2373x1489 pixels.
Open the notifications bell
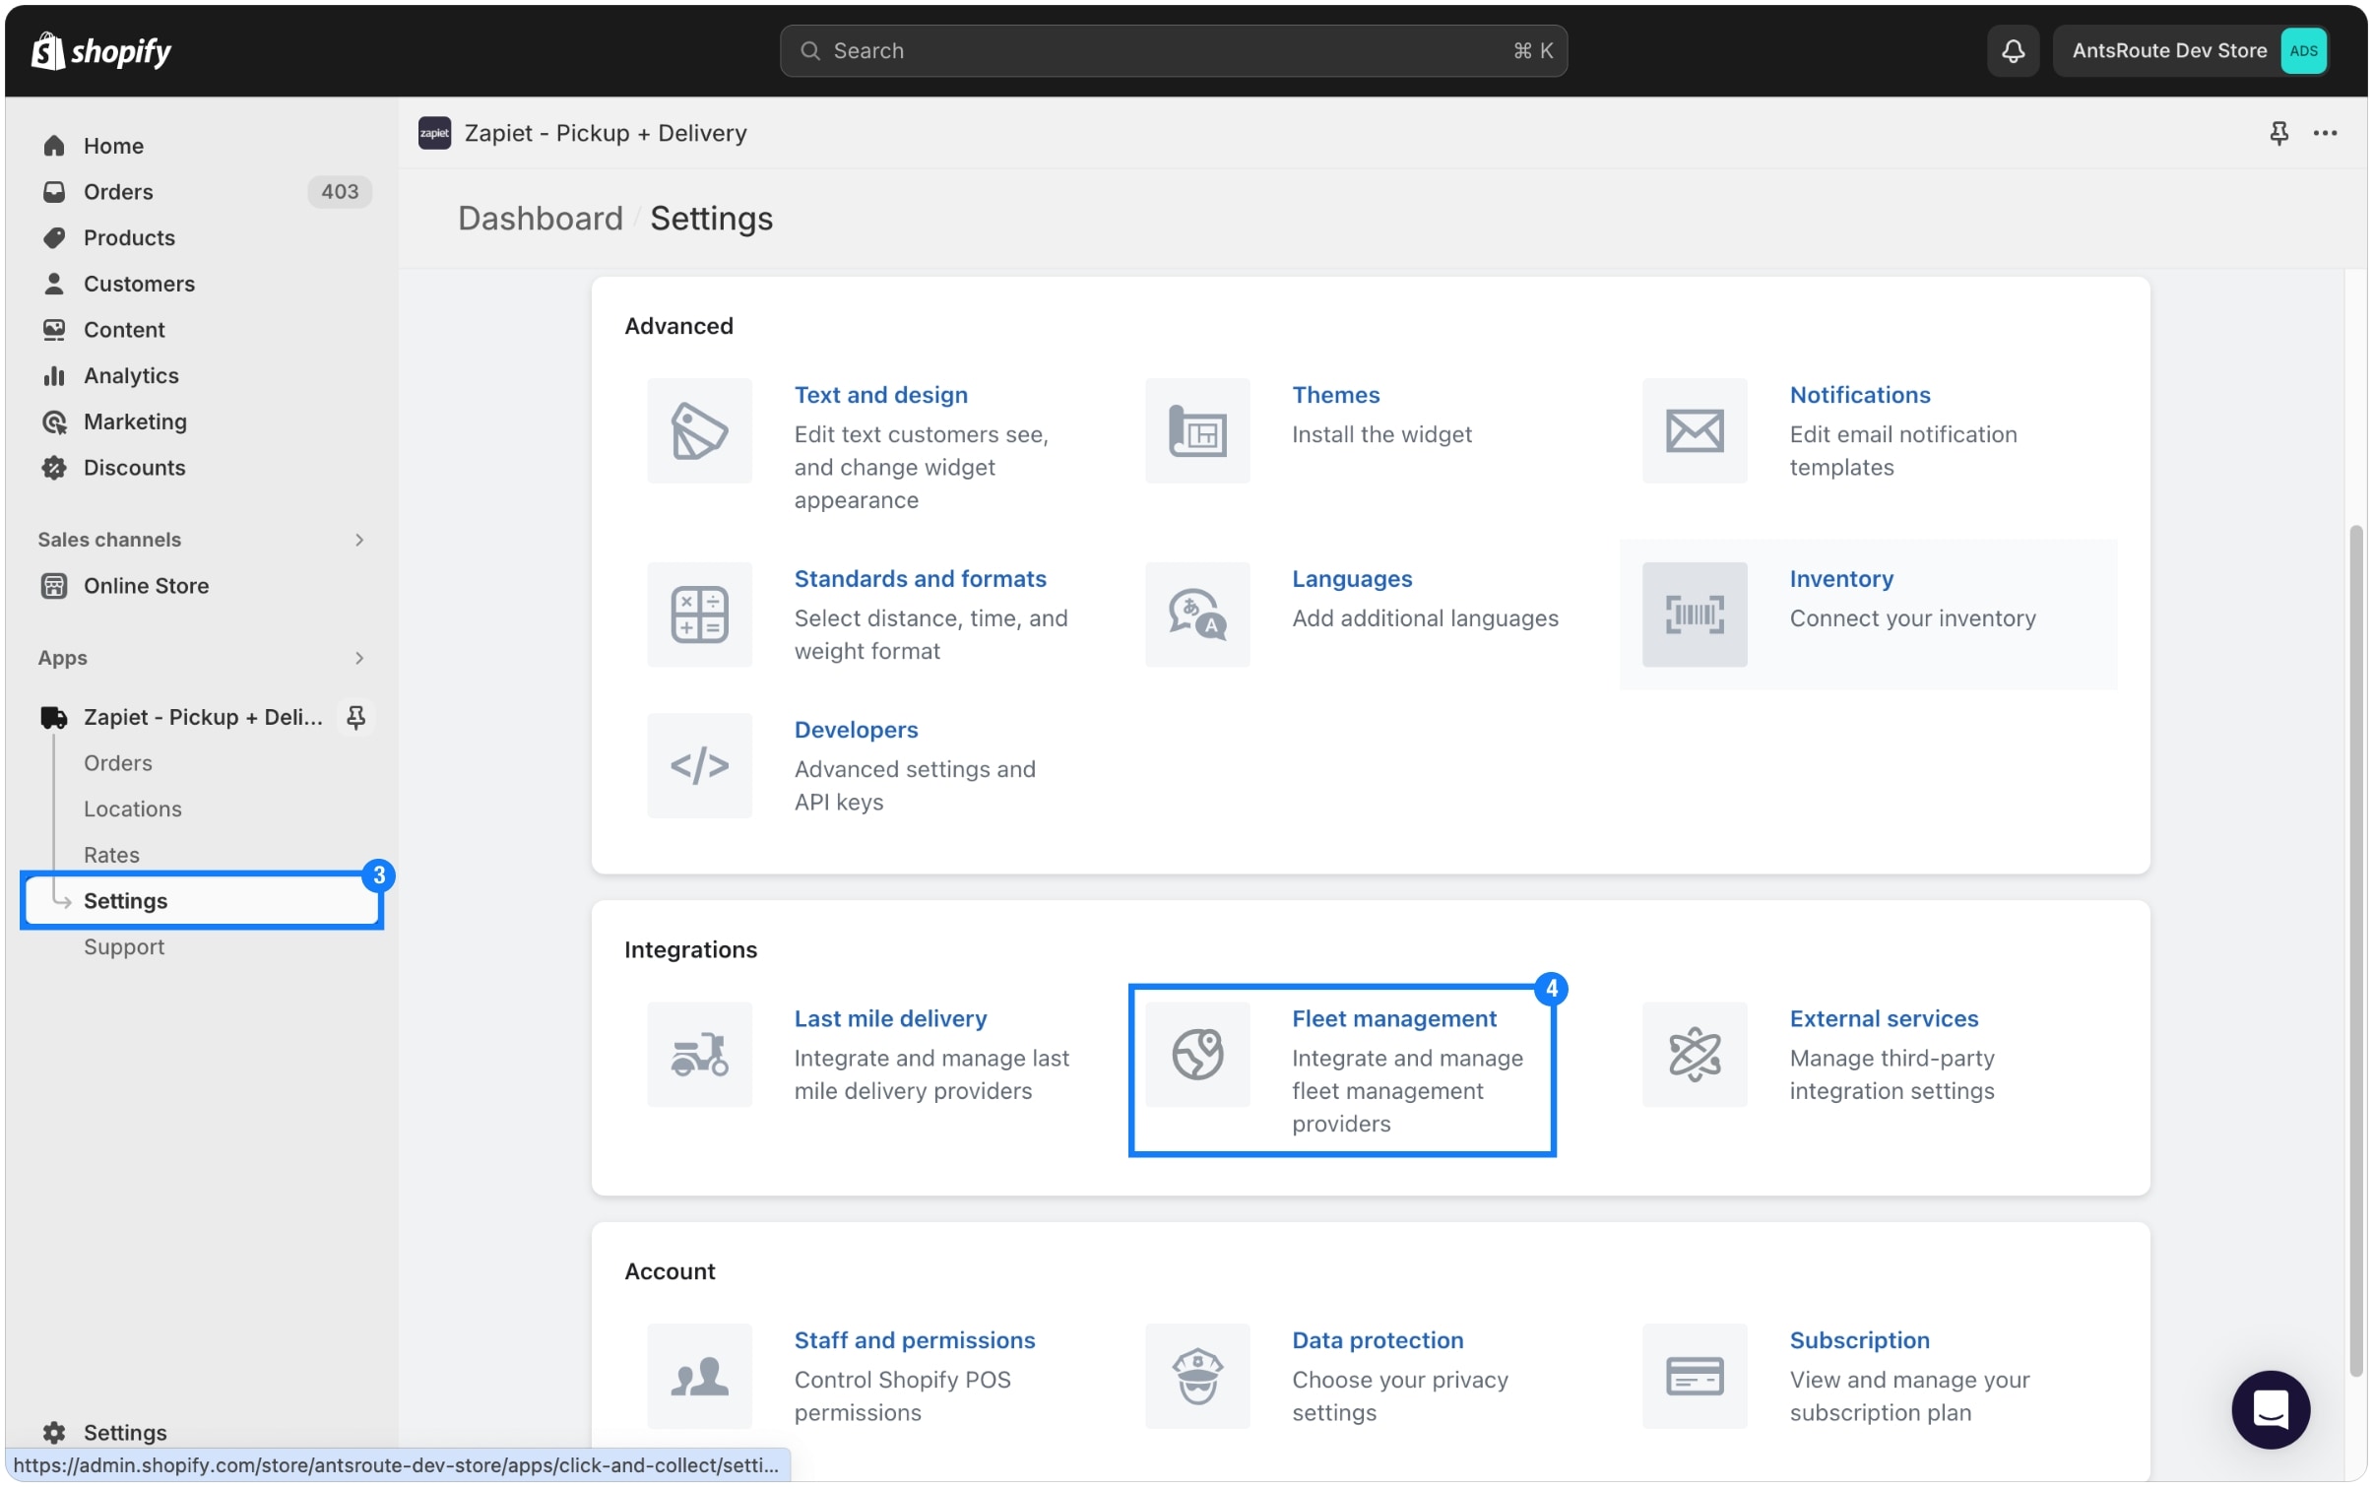[2013, 50]
